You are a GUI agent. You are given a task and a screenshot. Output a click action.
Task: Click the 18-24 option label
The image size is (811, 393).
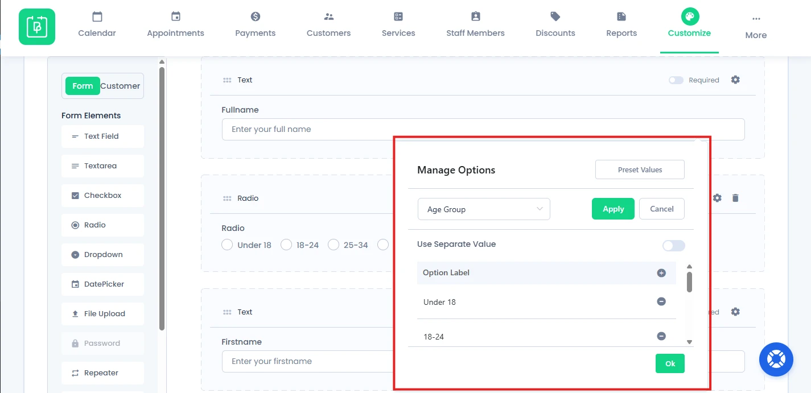434,337
